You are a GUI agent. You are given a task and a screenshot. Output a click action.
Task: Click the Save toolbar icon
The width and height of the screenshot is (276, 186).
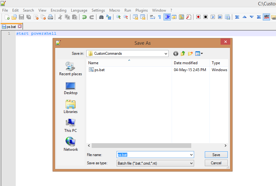(21, 17)
